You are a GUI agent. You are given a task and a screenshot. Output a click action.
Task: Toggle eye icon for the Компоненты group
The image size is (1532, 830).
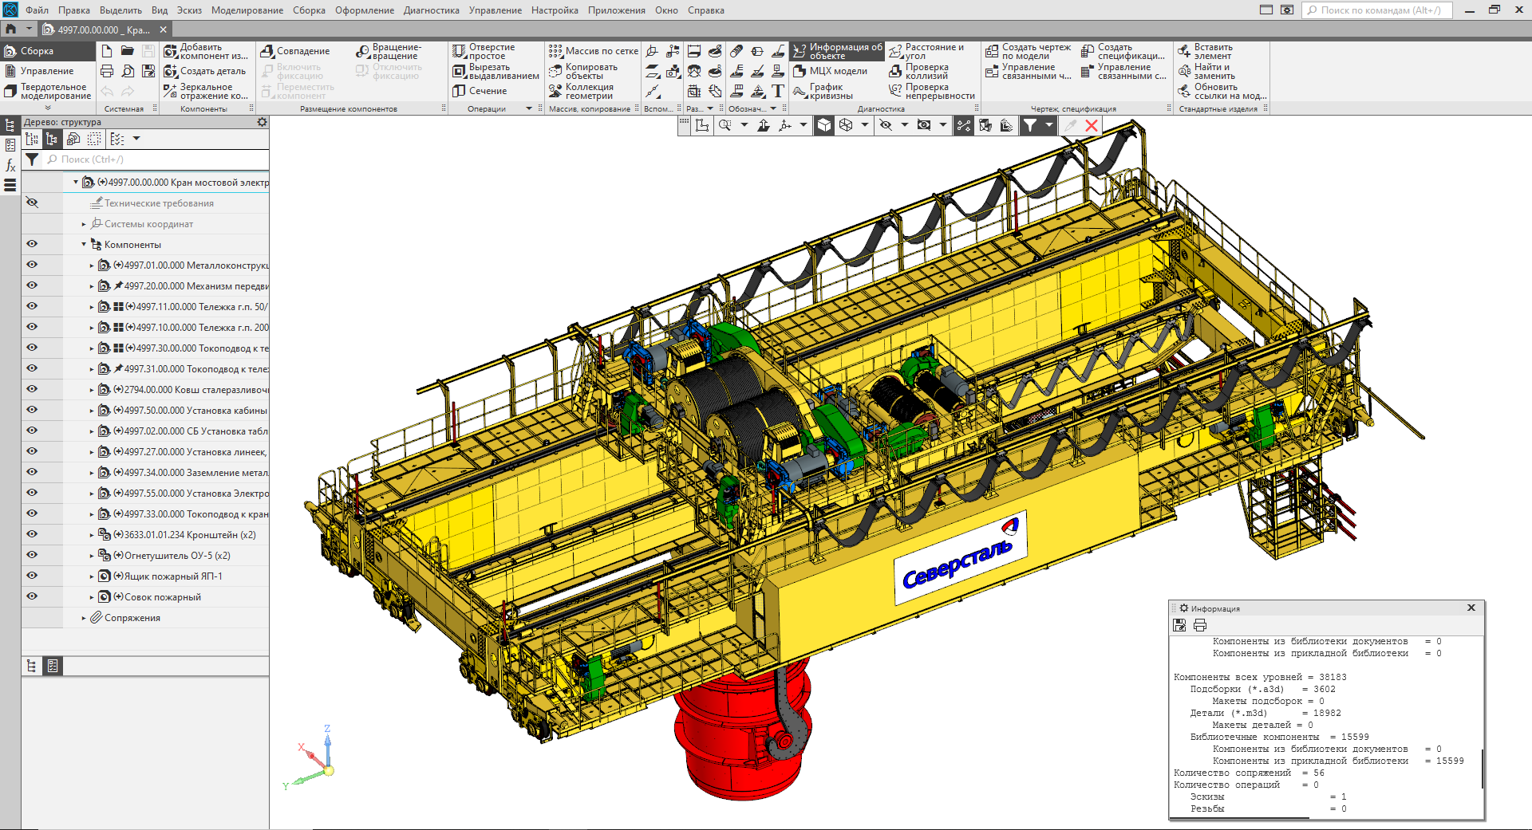point(32,244)
